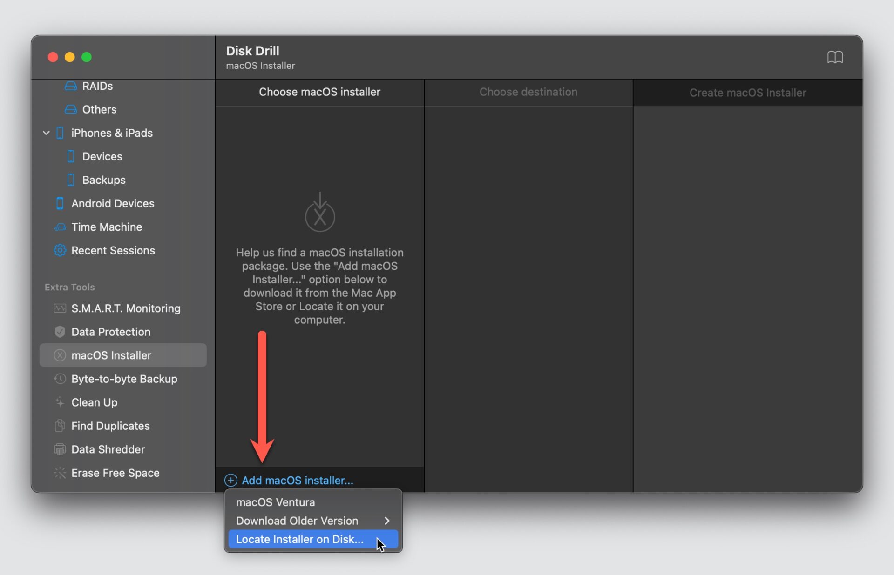Select the Android Devices phone icon
Viewport: 894px width, 575px height.
click(x=60, y=203)
